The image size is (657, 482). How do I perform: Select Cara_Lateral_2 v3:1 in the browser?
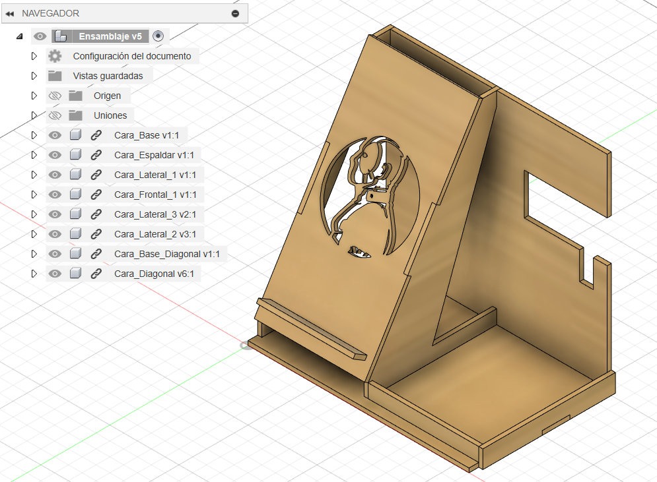click(155, 234)
